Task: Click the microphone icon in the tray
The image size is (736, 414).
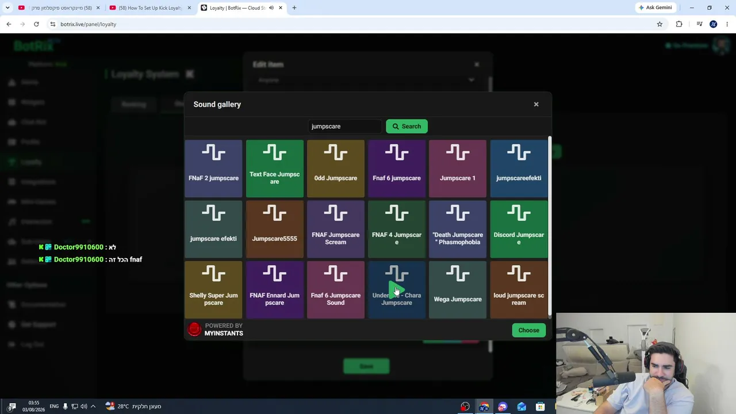Action: 65,407
